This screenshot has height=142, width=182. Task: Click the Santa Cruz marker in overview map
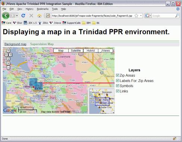(x=99, y=107)
